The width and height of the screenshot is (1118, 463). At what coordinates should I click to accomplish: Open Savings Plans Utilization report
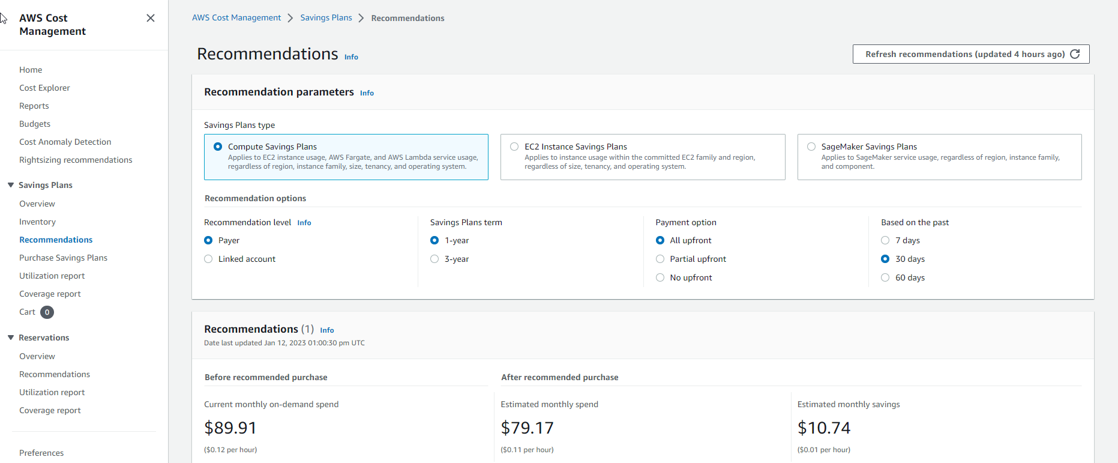52,276
